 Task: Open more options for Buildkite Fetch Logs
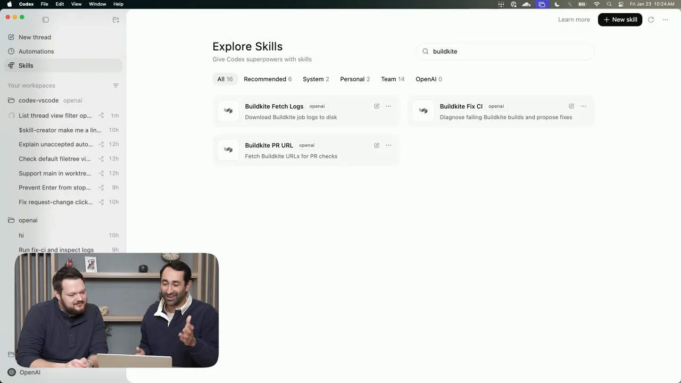point(388,106)
